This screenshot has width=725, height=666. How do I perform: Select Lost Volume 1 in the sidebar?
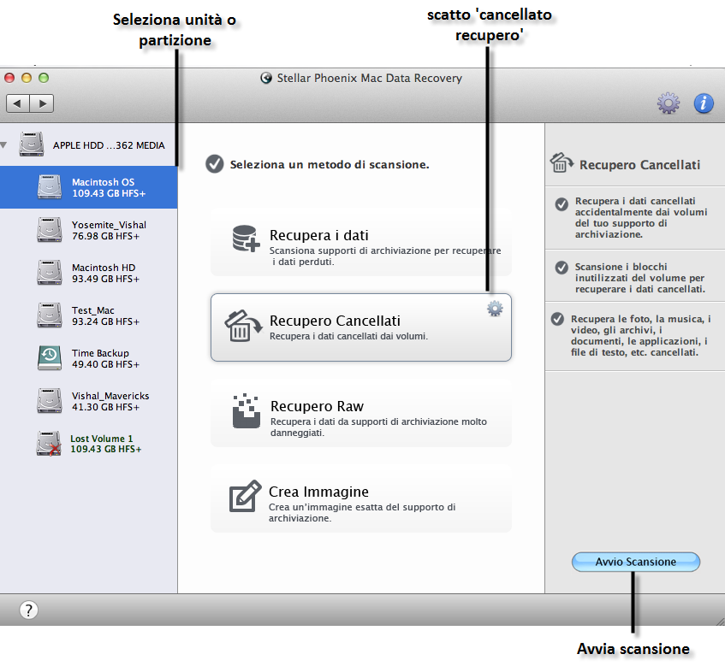point(89,444)
